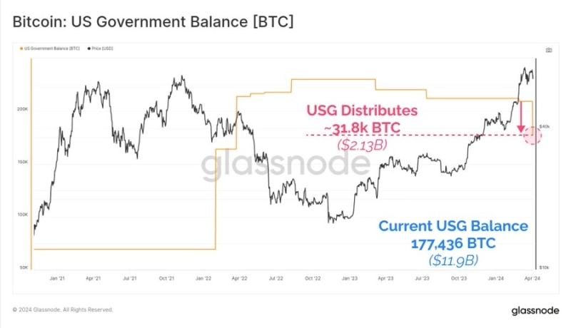The image size is (571, 328).
Task: Click the Current USG Balance annotation
Action: pyautogui.click(x=453, y=235)
